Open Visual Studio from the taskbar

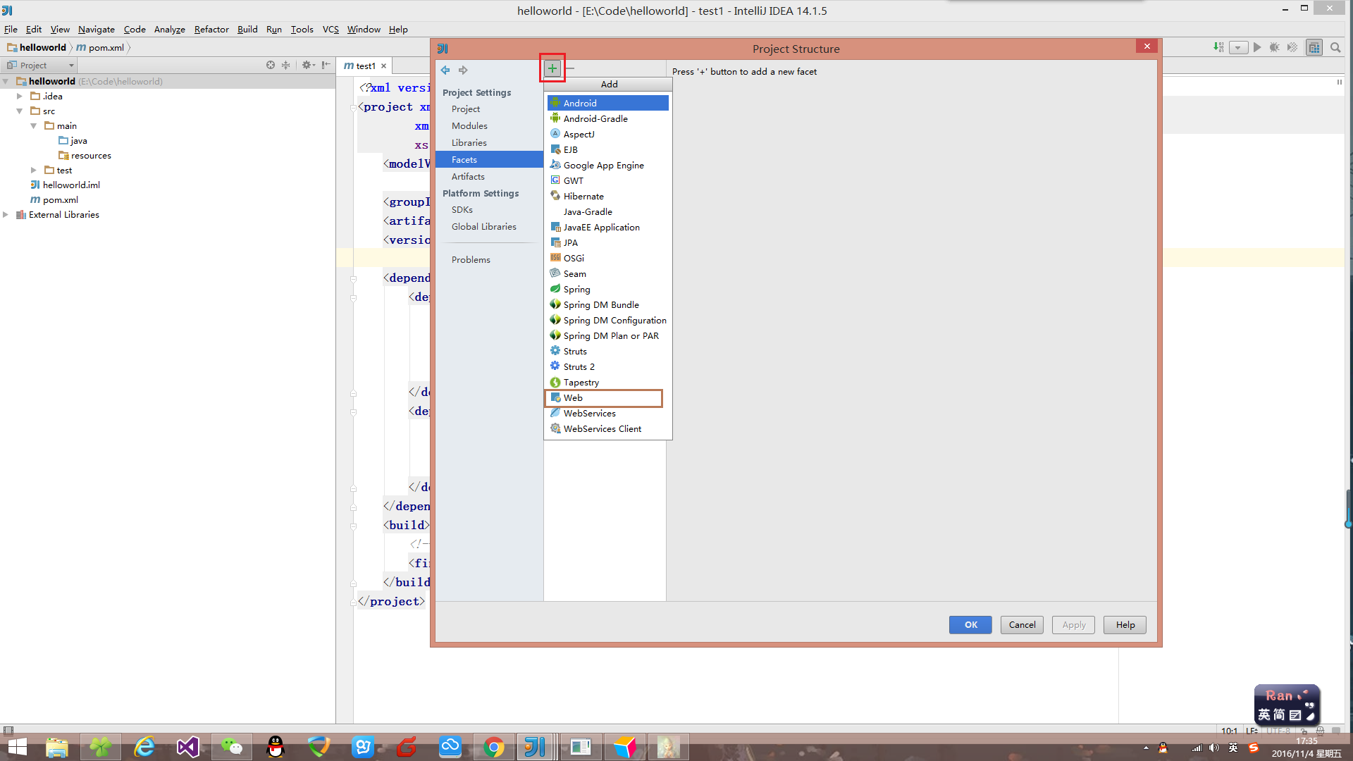188,747
